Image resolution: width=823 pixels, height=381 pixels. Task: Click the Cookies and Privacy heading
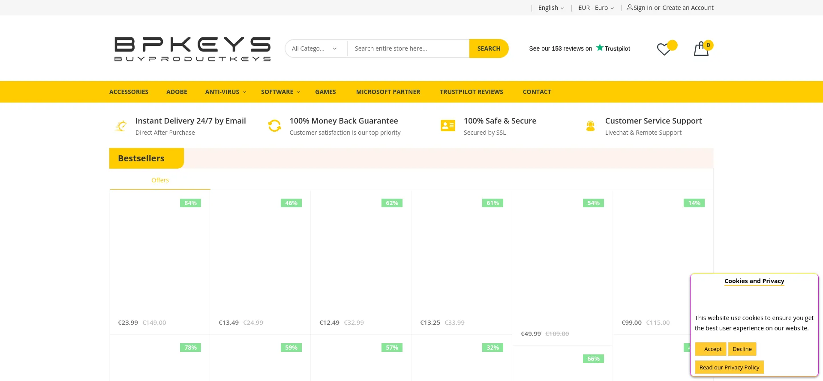pyautogui.click(x=754, y=281)
